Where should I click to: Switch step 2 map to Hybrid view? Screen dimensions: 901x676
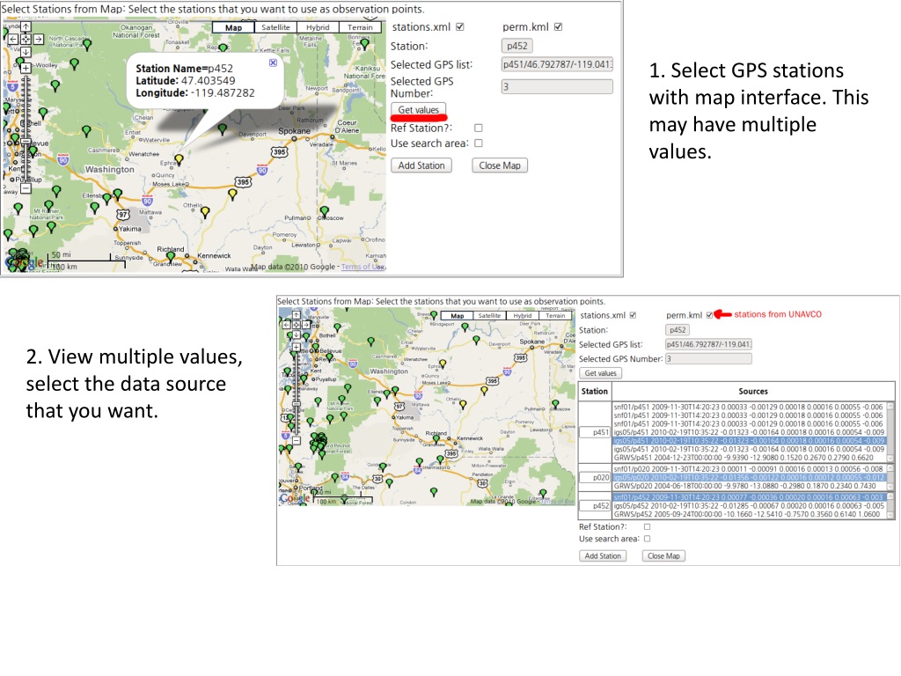(x=523, y=316)
